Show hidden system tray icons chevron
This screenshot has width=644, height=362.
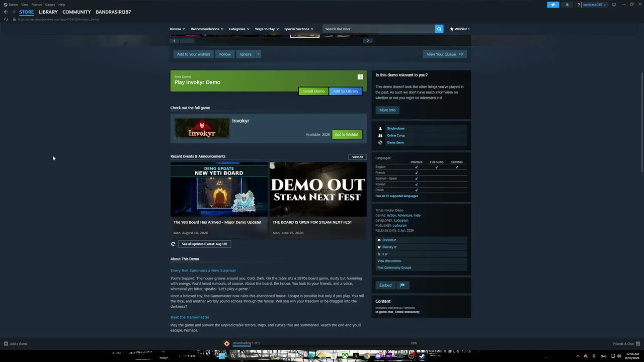tap(578, 356)
